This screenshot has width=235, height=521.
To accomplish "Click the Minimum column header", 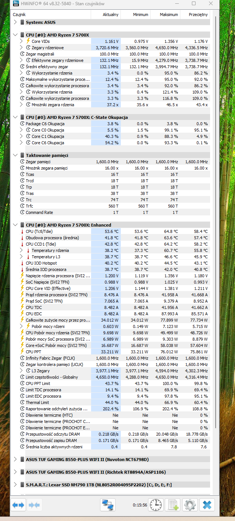I will pyautogui.click(x=136, y=15).
